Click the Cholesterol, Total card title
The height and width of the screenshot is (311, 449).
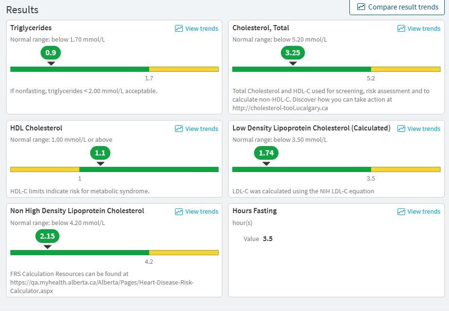tap(261, 28)
